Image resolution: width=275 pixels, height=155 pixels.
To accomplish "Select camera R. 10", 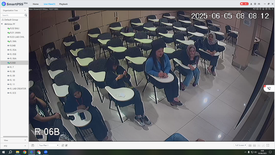I will [x=12, y=80].
